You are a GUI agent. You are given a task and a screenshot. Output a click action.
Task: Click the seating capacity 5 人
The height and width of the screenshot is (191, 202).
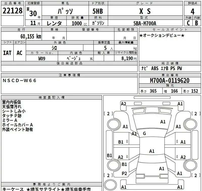pos(109,48)
